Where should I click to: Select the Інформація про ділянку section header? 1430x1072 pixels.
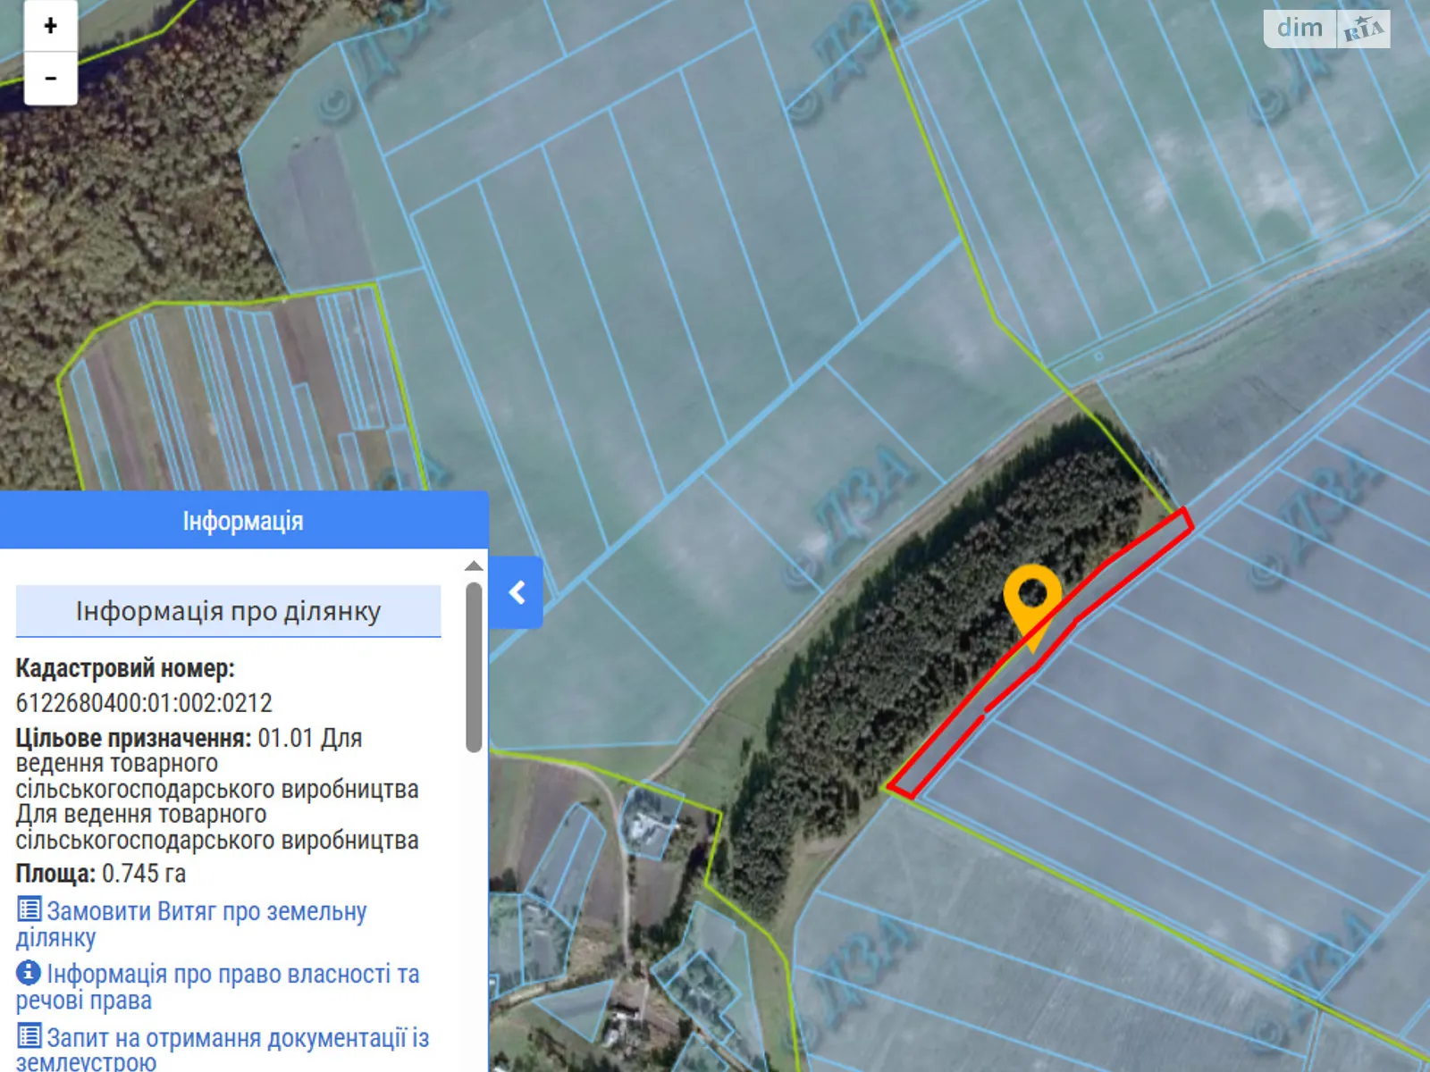pyautogui.click(x=228, y=611)
